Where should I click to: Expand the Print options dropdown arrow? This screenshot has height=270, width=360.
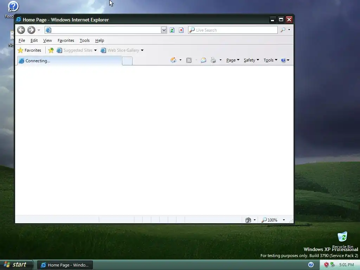[x=220, y=60]
